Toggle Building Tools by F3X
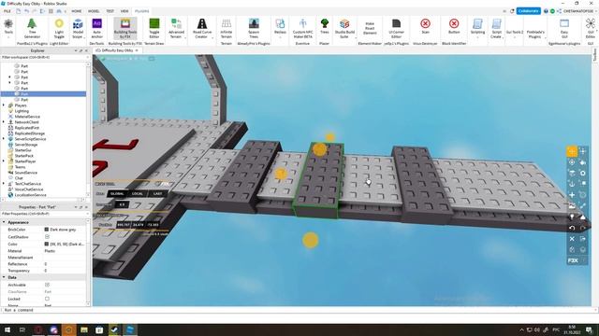Image resolution: width=599 pixels, height=336 pixels. point(125,29)
